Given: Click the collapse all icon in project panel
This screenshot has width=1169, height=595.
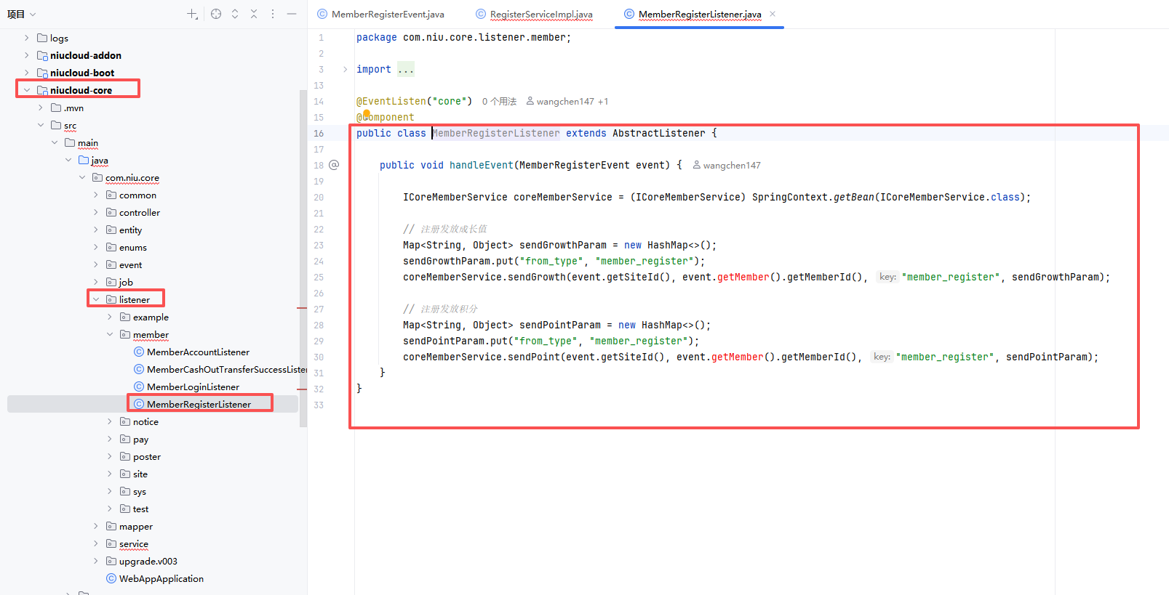Looking at the screenshot, I should click(254, 14).
